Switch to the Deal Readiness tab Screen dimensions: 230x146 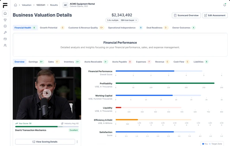157,28
